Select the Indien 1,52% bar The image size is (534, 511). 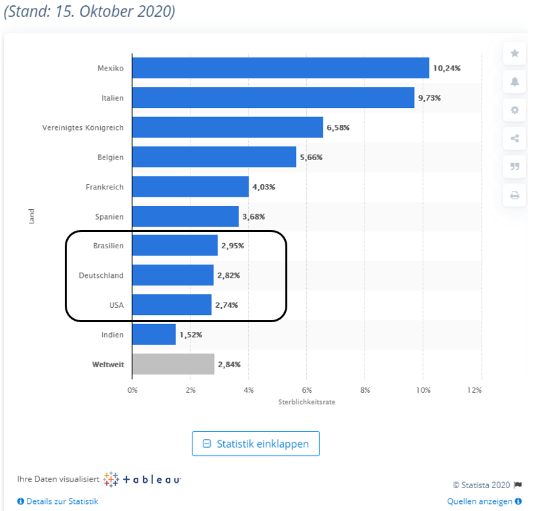(154, 335)
